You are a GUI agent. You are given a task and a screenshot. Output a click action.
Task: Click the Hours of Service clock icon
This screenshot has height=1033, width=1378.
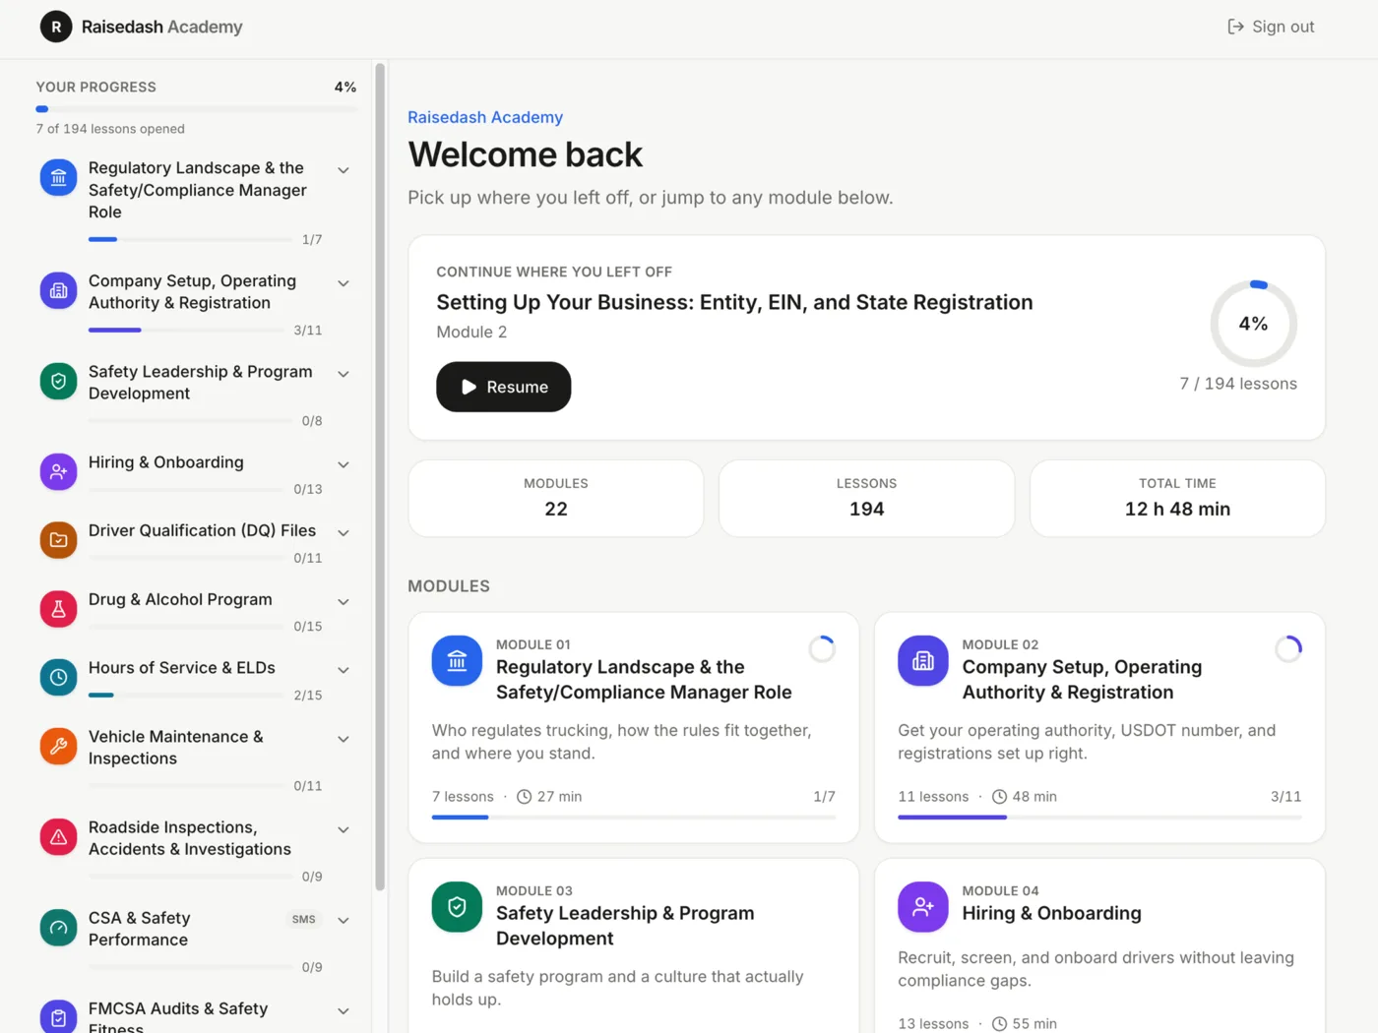(58, 678)
